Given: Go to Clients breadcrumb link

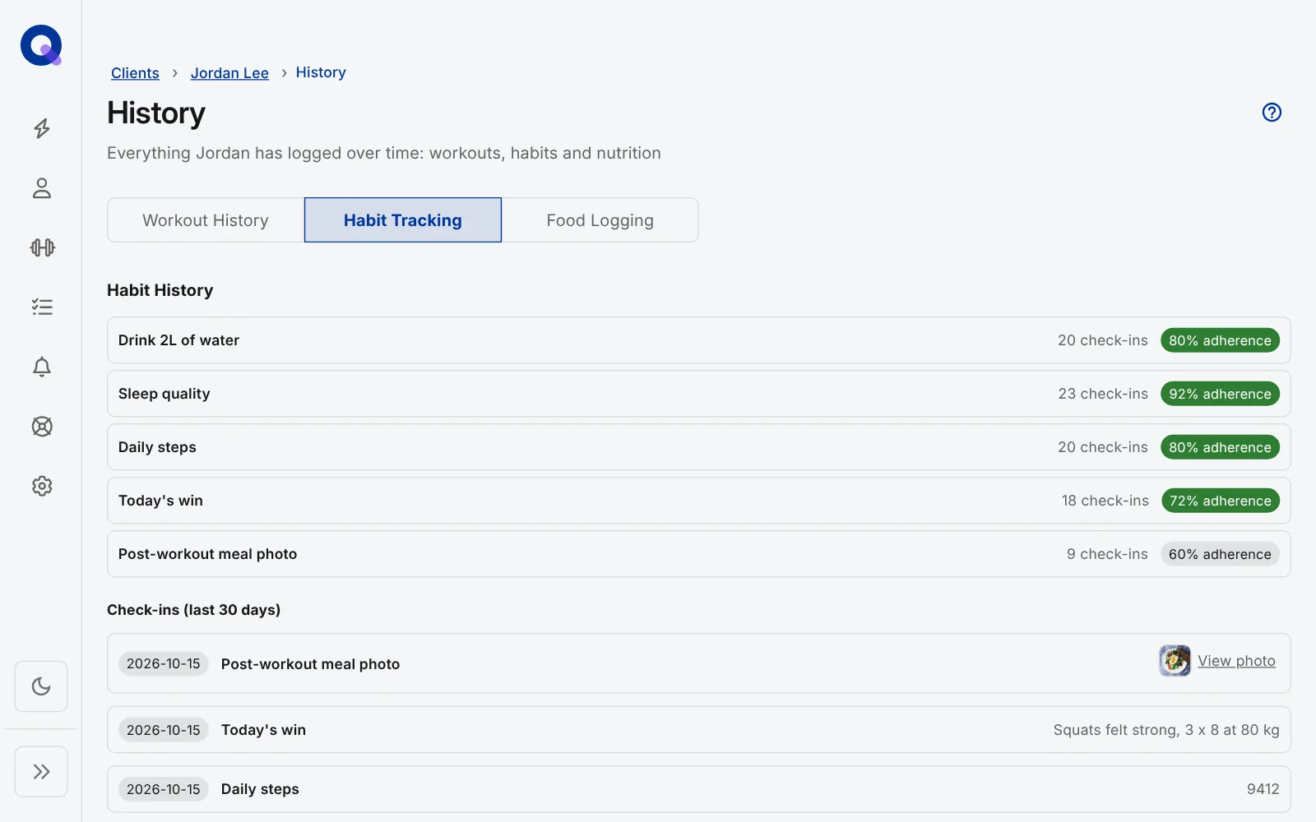Looking at the screenshot, I should pyautogui.click(x=135, y=73).
